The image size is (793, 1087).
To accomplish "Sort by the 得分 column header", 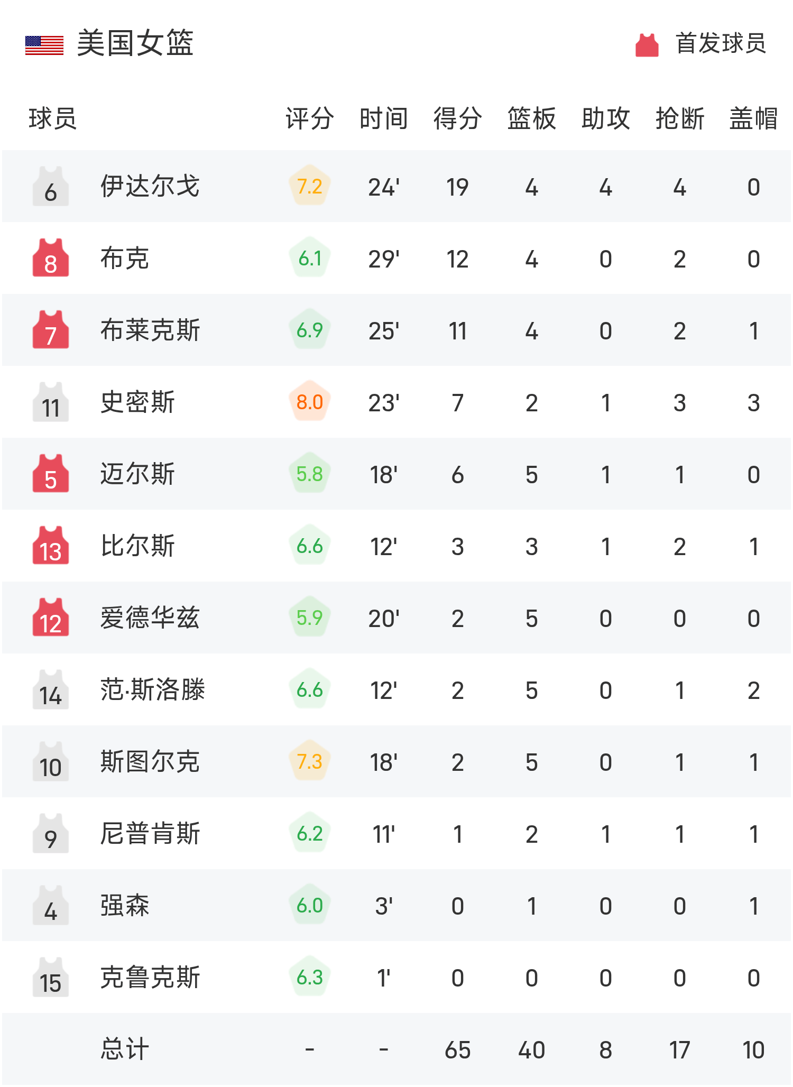I will pos(458,118).
